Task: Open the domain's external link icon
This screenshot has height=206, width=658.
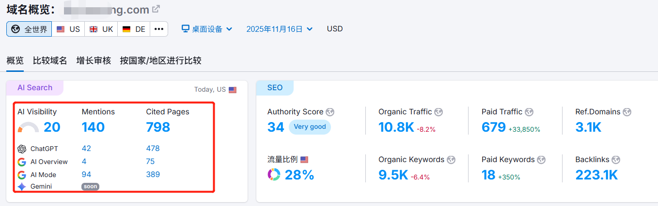Action: pos(156,9)
